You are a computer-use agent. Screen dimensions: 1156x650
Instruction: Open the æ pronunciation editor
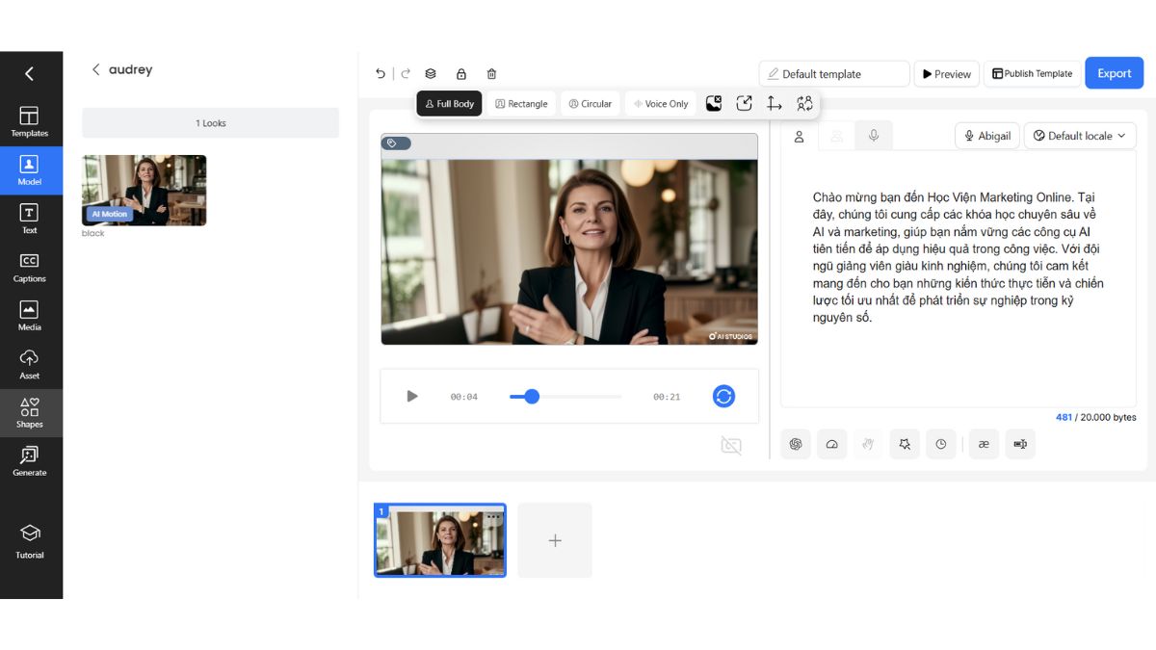[984, 444]
